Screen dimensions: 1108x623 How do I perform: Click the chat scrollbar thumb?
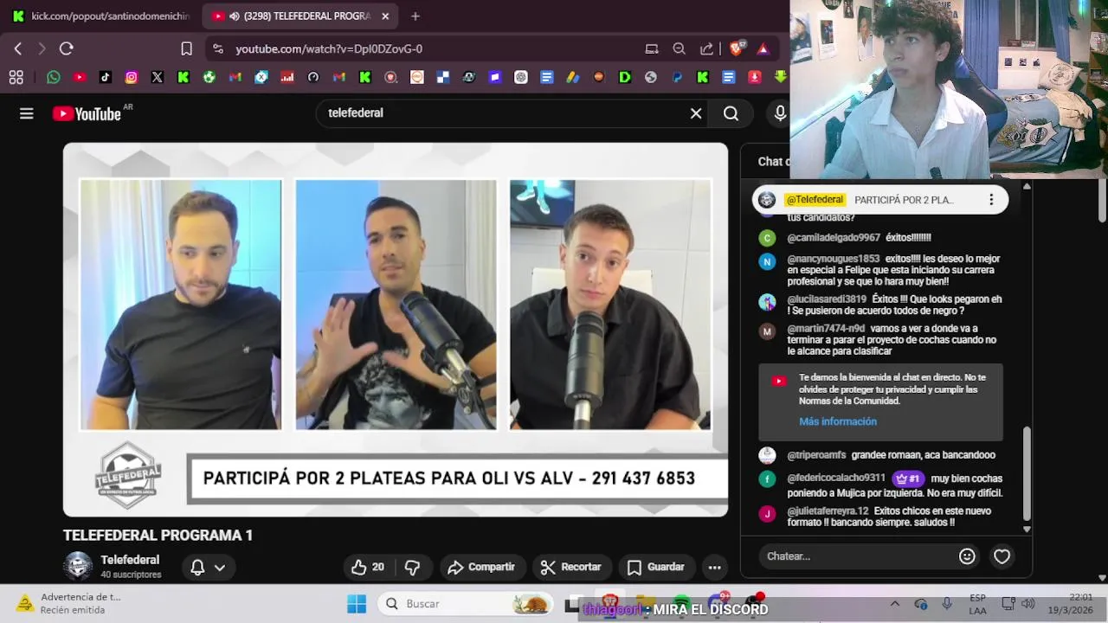1027,474
